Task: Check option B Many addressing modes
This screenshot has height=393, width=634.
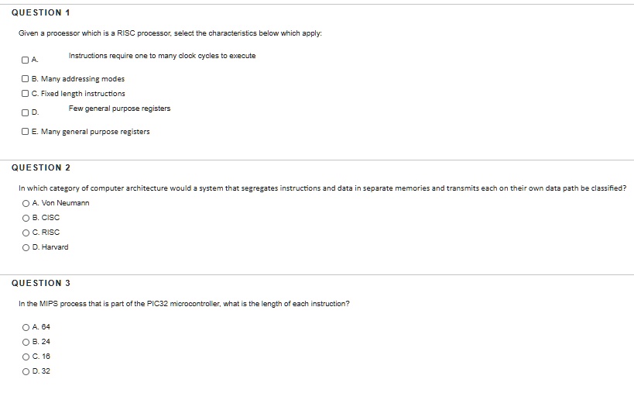Action: click(x=25, y=78)
